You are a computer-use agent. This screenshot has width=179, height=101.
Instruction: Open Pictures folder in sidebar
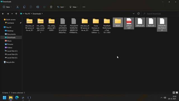pos(10,44)
